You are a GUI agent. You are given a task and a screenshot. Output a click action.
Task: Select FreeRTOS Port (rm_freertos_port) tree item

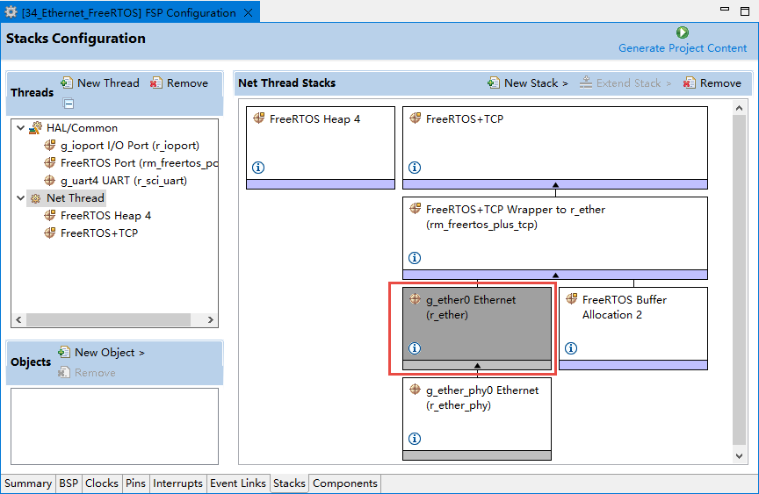click(x=140, y=163)
